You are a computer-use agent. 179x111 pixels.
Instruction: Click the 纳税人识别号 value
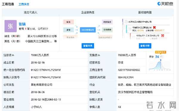46,77
